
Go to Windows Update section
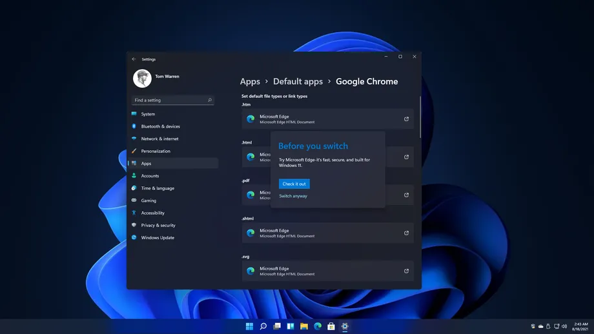158,237
